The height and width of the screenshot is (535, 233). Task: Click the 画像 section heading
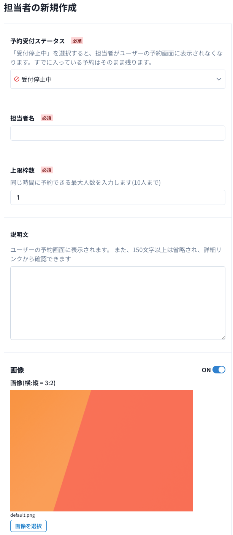[x=17, y=370]
